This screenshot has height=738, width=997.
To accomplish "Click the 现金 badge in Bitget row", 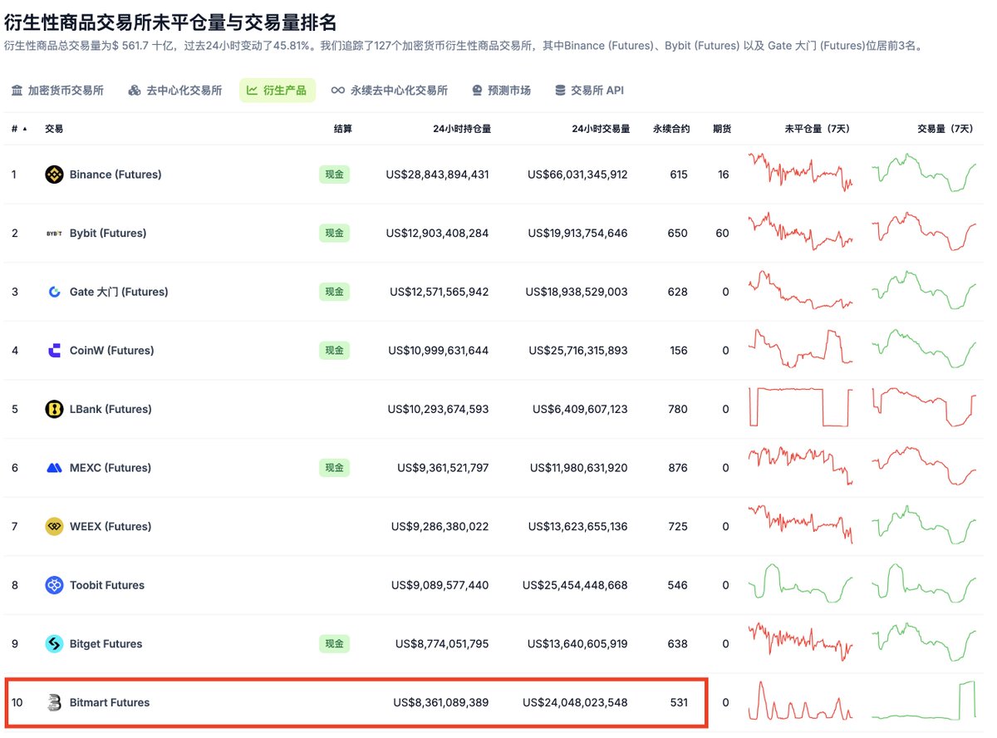I will [x=334, y=643].
